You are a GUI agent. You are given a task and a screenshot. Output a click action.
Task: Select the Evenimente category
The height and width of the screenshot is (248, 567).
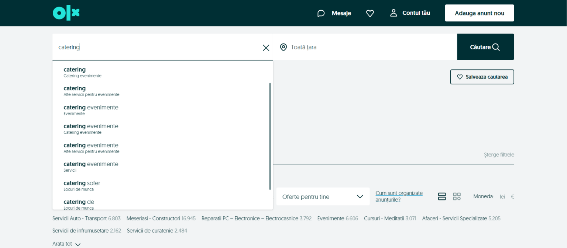click(330, 218)
